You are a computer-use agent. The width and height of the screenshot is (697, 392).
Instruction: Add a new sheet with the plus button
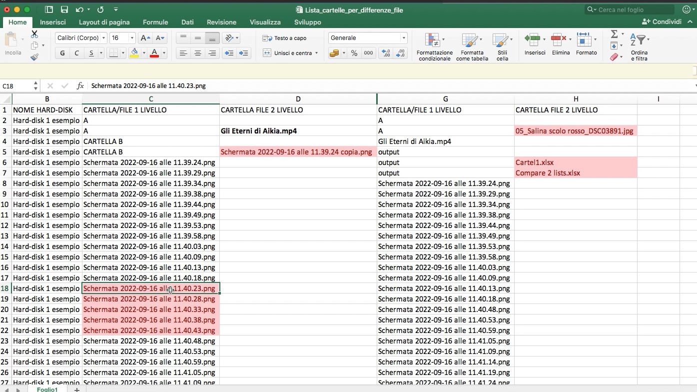coord(77,389)
